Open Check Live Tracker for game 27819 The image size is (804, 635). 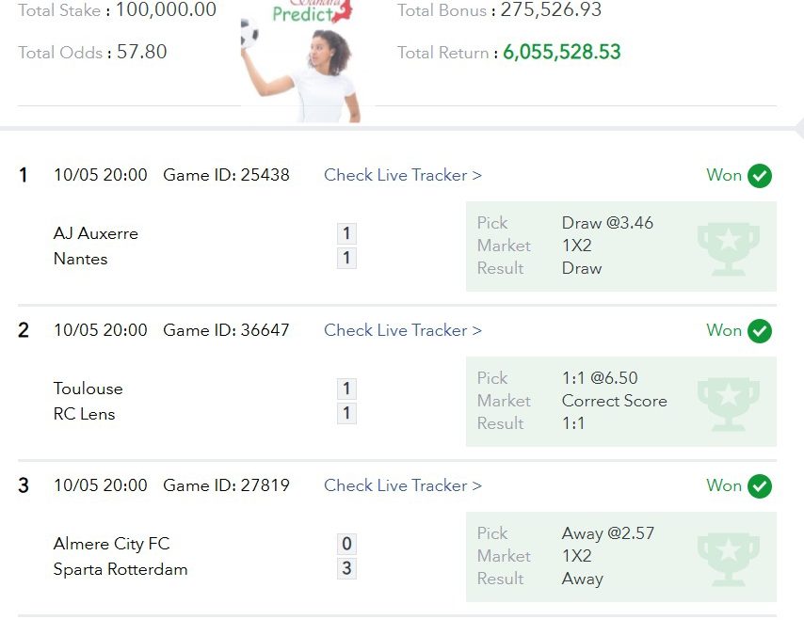click(403, 485)
